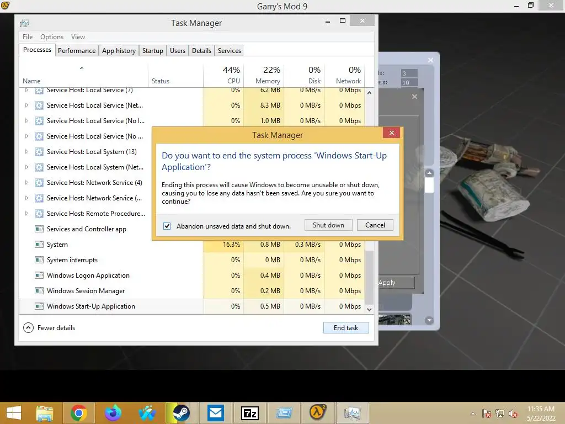Select the Processes tab

pyautogui.click(x=37, y=50)
